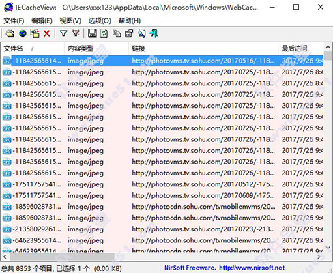This screenshot has width=333, height=273.
Task: Save selected items (floppy disk icon)
Action: pos(92,33)
